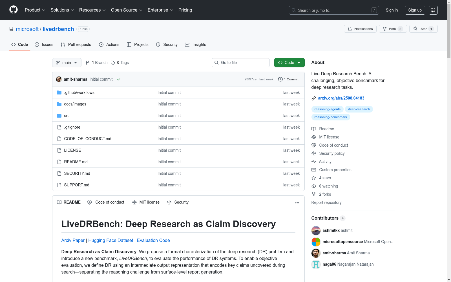Click the .gitignore file icon
The image size is (451, 282).
tap(59, 127)
